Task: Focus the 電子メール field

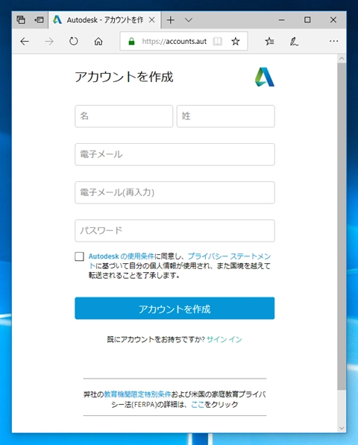Action: pyautogui.click(x=175, y=154)
